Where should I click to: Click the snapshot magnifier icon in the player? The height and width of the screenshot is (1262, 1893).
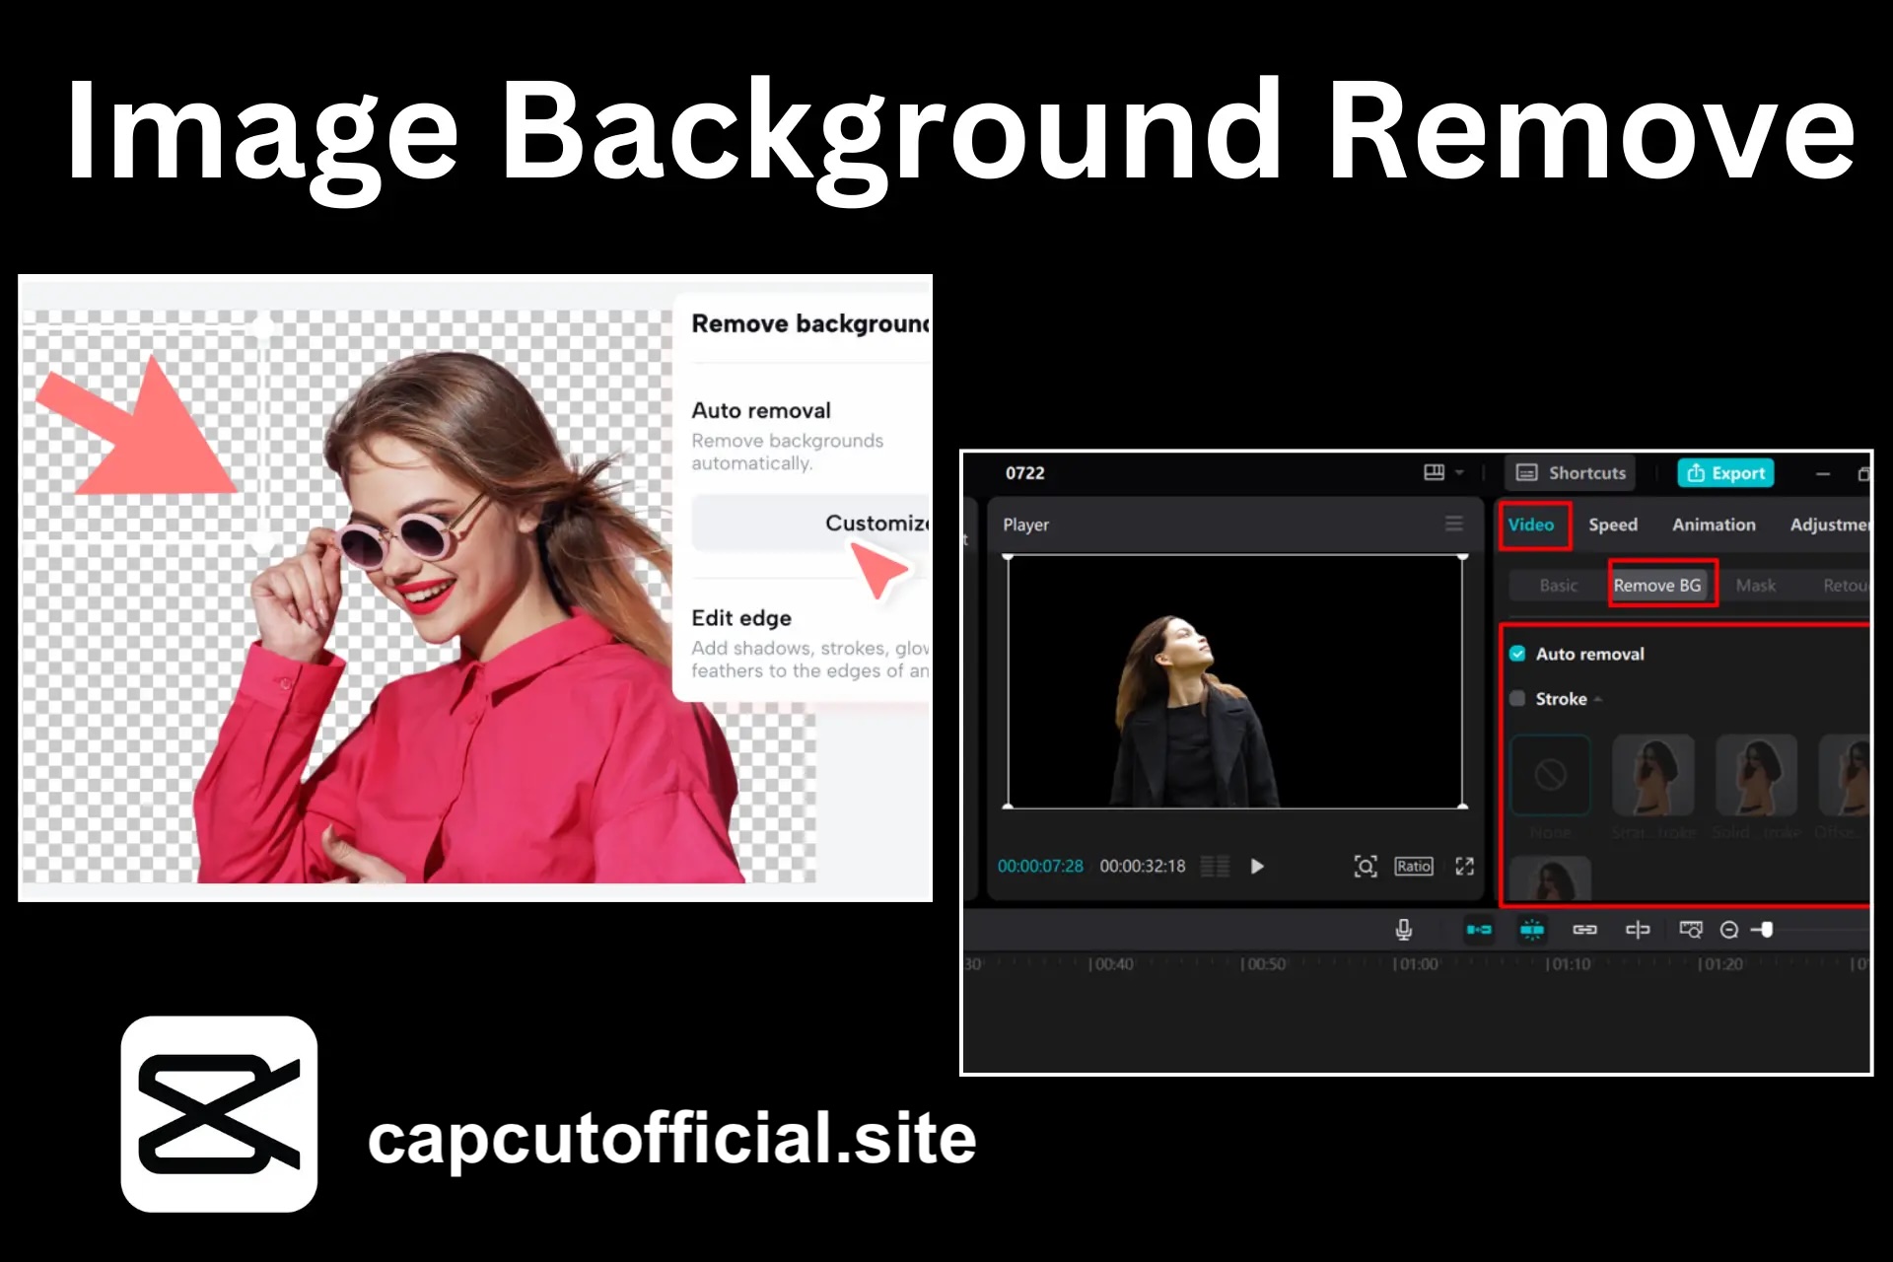coord(1366,866)
